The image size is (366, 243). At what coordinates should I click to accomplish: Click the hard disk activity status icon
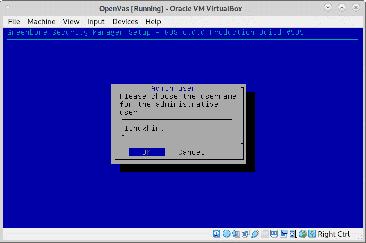click(x=217, y=234)
